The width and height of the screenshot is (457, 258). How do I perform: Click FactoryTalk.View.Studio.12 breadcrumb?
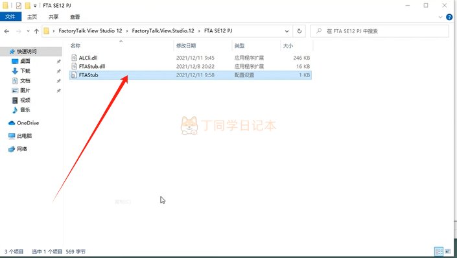(163, 30)
